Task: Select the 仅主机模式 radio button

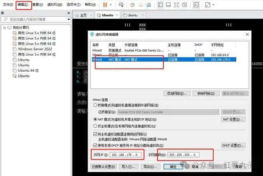Action: (95, 126)
